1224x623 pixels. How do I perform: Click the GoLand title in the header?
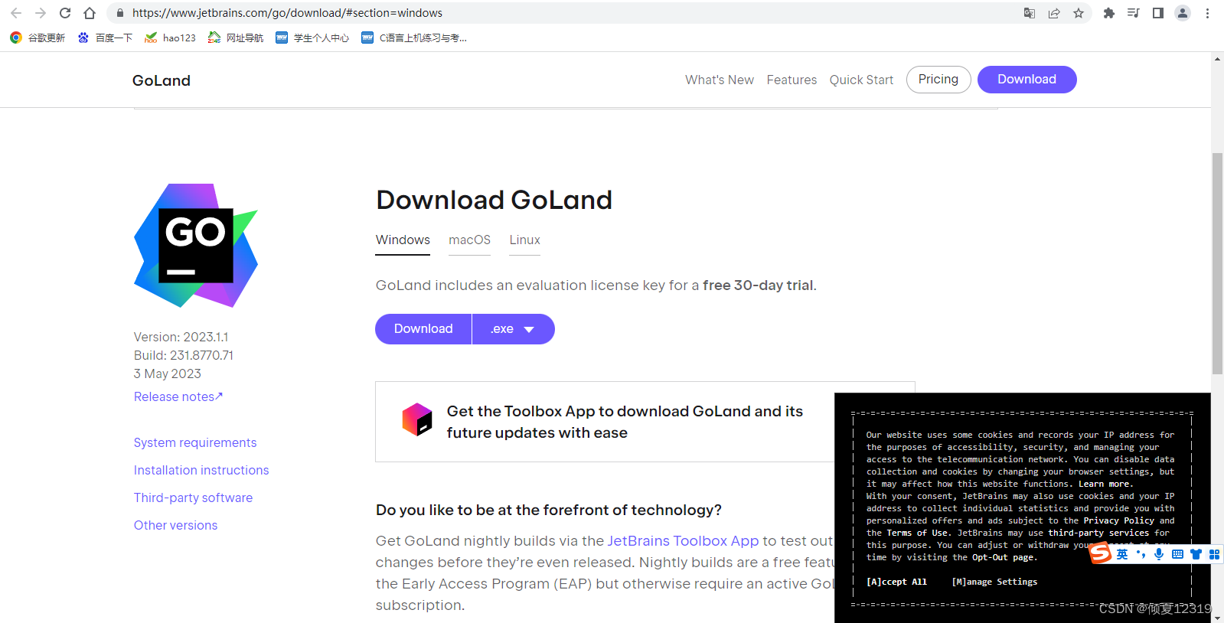click(162, 80)
